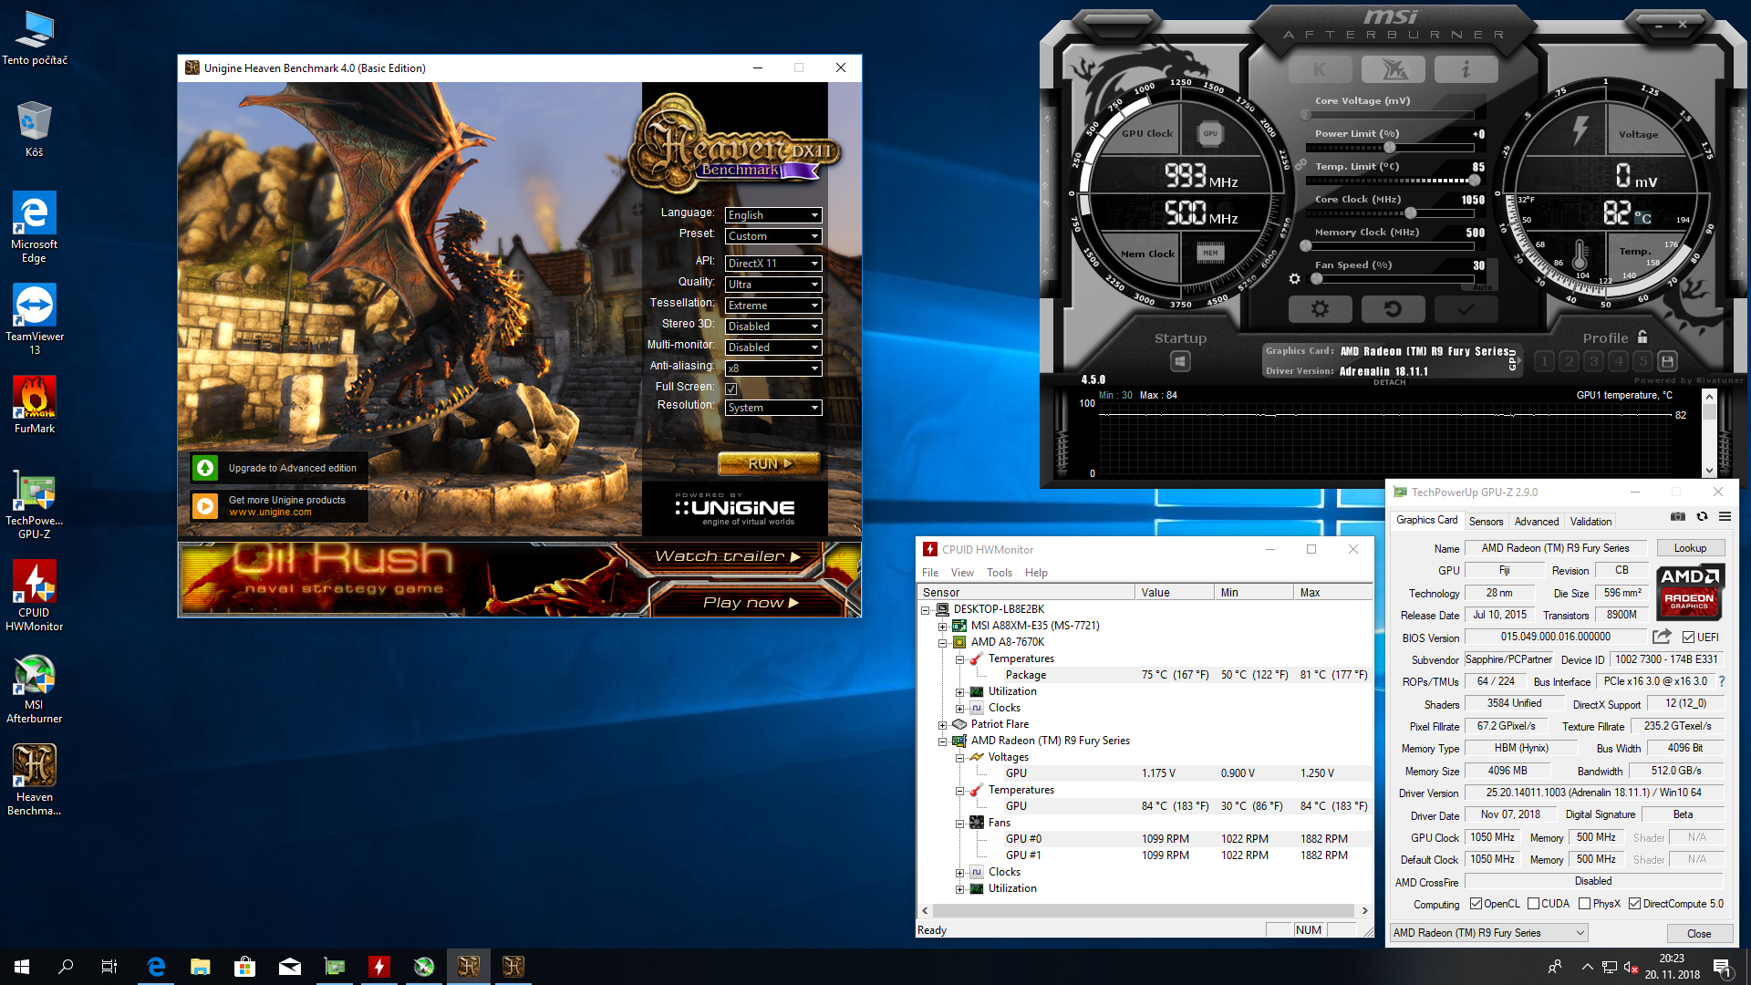Click Afterburner apply checkmark button

(1466, 309)
